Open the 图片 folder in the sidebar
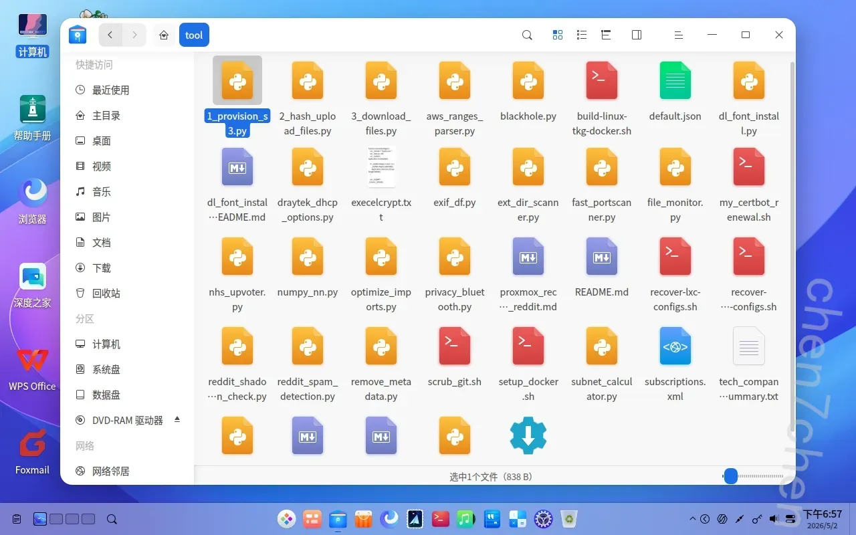856x535 pixels. tap(127, 217)
